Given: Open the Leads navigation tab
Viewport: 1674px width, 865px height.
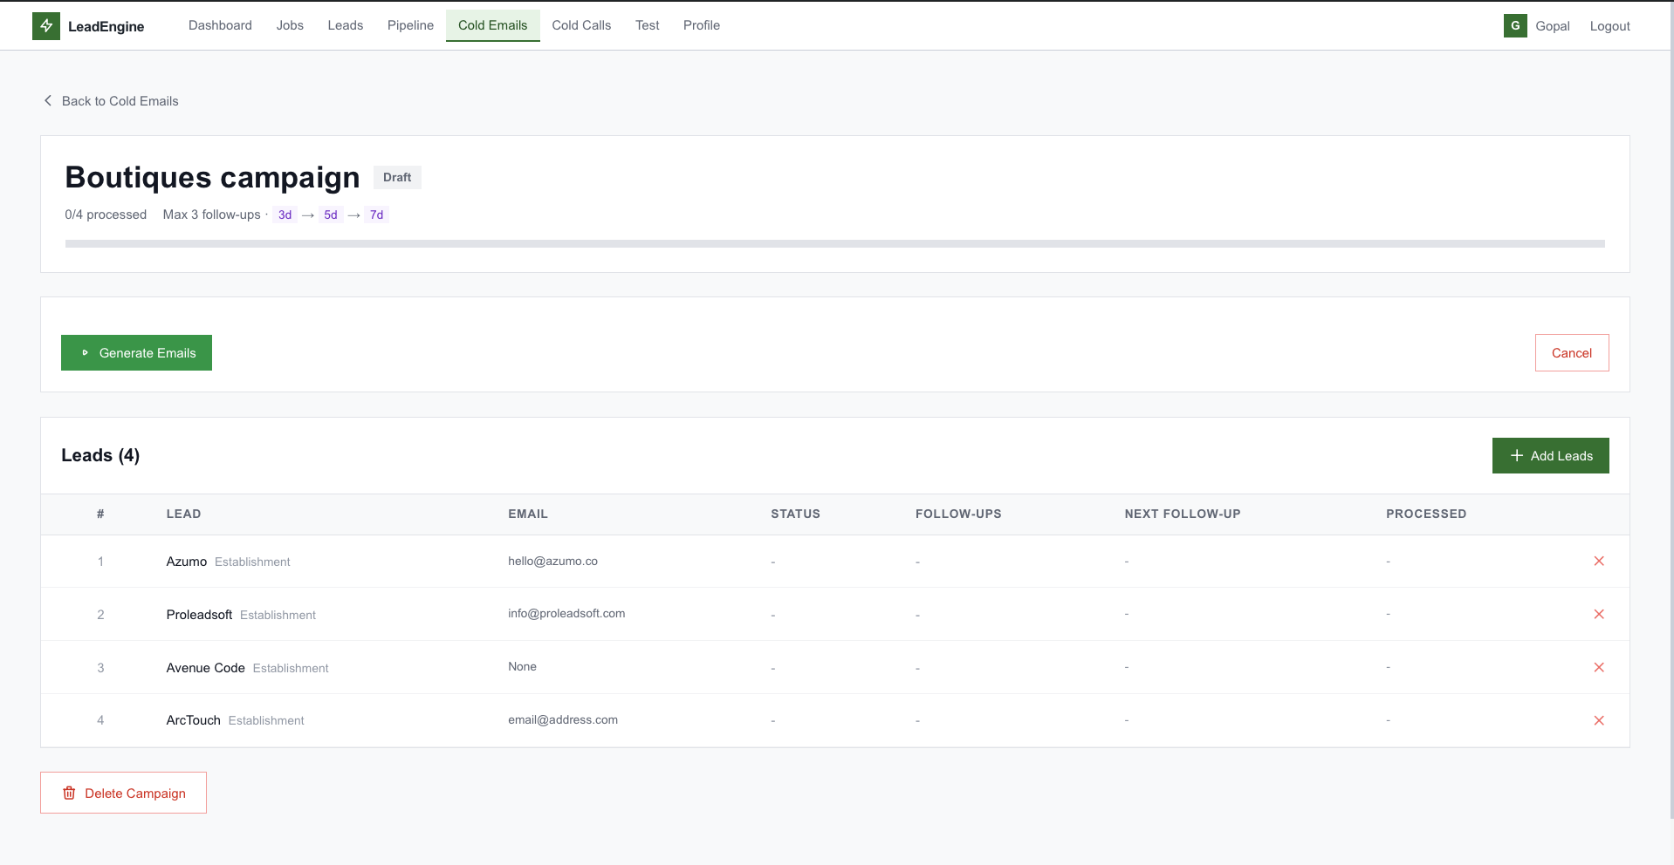Looking at the screenshot, I should pos(345,25).
